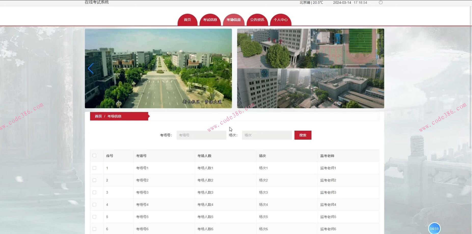Check the checkbox for 考场号6 row
The width and height of the screenshot is (472, 234).
pyautogui.click(x=95, y=229)
